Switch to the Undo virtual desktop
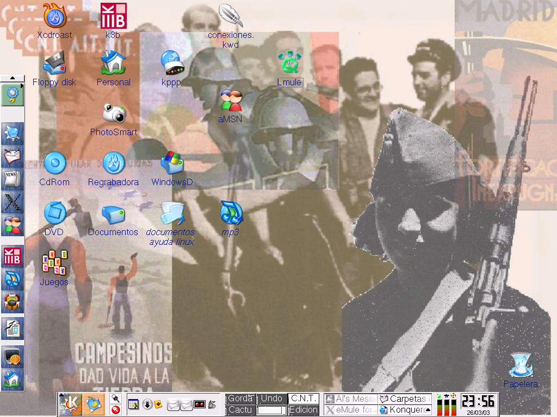Viewport: 557px width, 417px height. point(272,399)
